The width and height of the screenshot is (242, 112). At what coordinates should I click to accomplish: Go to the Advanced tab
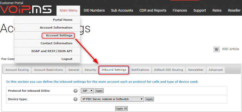tap(216, 70)
